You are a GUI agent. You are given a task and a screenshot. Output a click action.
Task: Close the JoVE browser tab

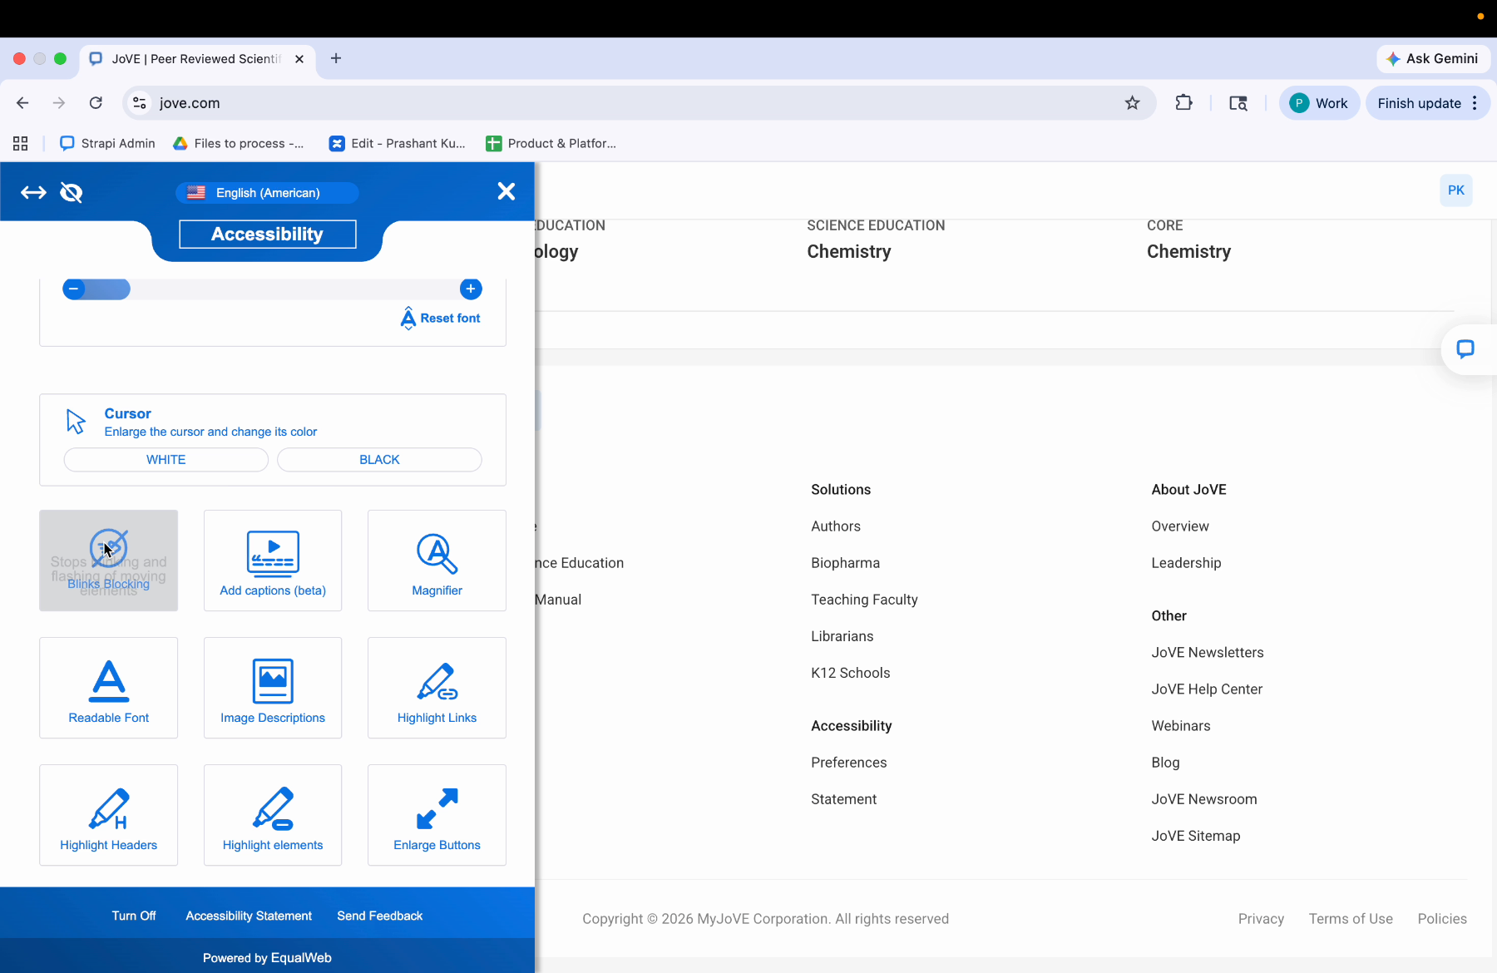click(x=299, y=59)
